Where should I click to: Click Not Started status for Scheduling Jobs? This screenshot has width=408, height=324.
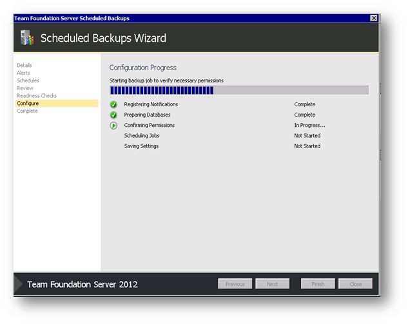307,135
